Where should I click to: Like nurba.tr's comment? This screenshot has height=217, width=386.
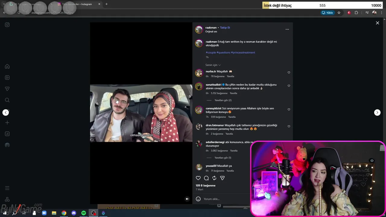[x=289, y=73]
